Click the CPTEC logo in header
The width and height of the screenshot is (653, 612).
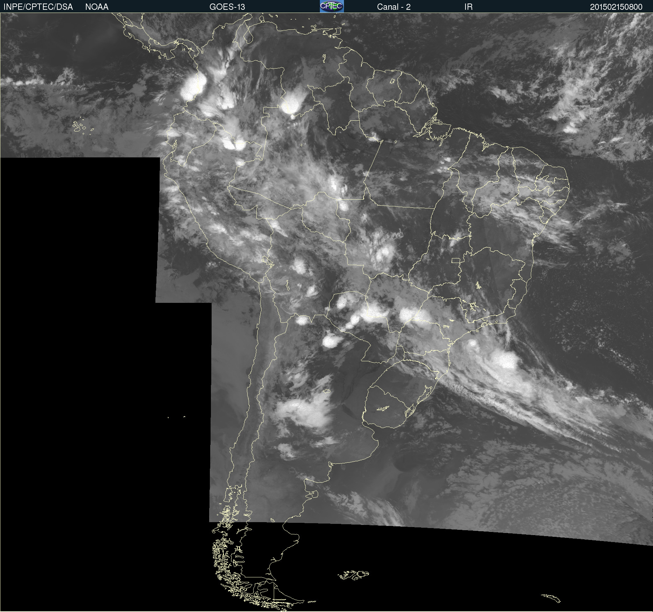pyautogui.click(x=332, y=6)
